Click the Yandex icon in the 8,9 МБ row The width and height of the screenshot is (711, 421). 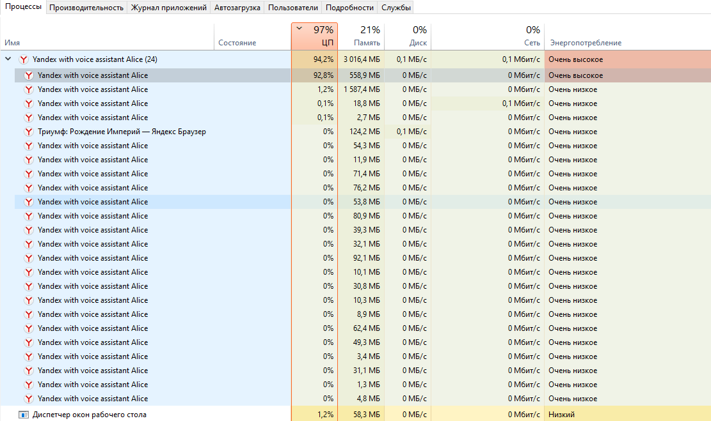29,314
